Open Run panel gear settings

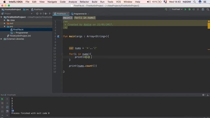203,95
